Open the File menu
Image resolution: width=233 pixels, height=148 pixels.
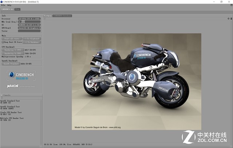pos(3,5)
